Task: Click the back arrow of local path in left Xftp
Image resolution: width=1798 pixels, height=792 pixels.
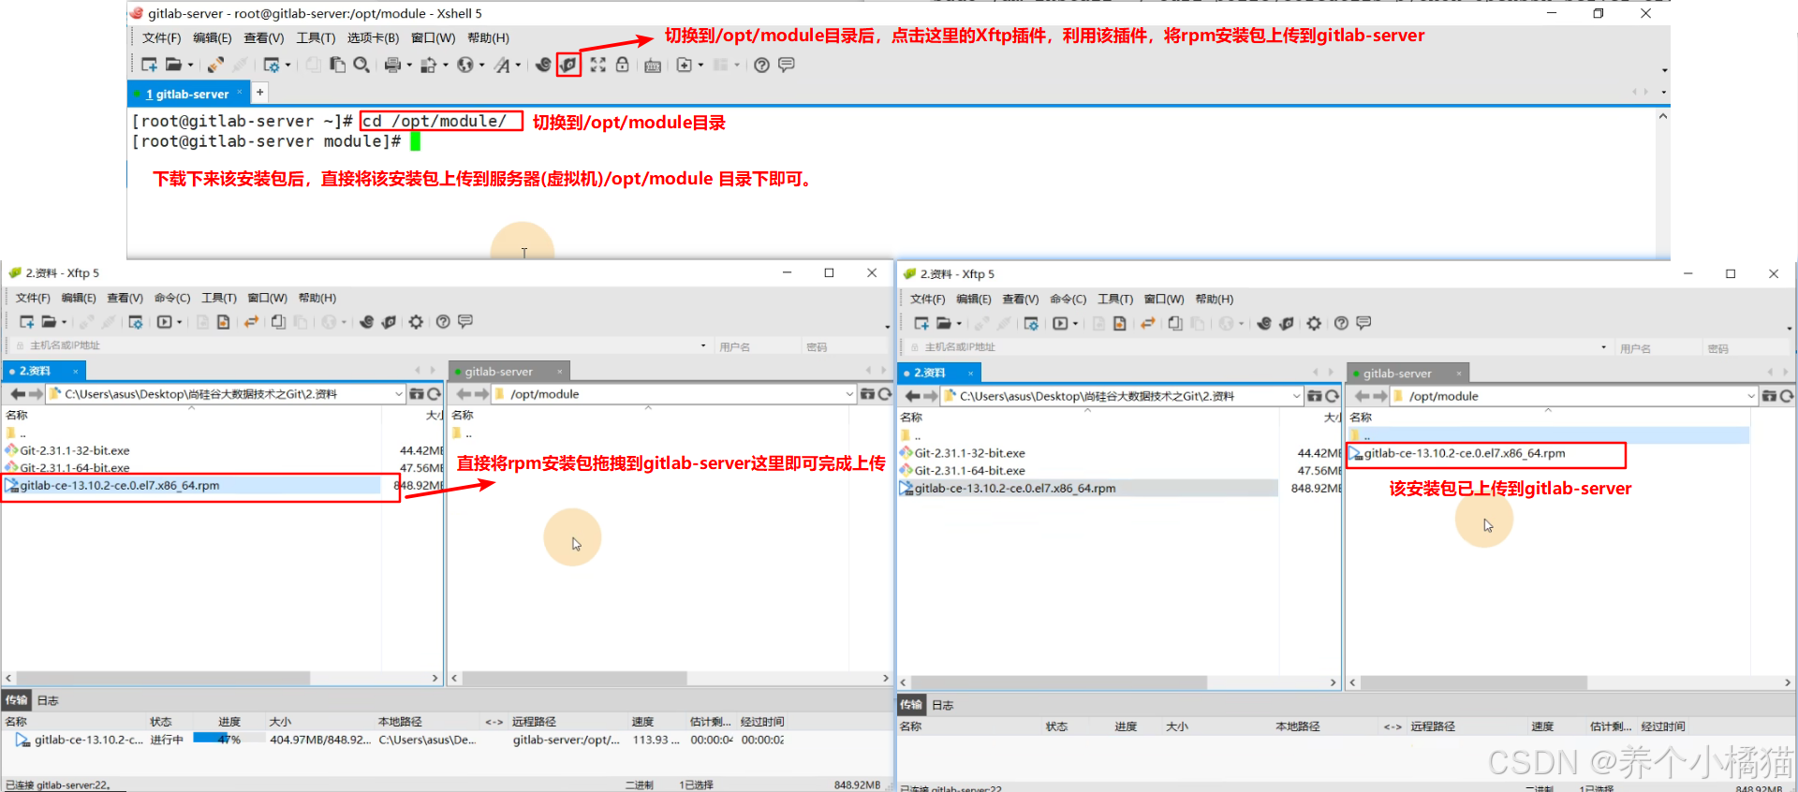Action: click(17, 394)
